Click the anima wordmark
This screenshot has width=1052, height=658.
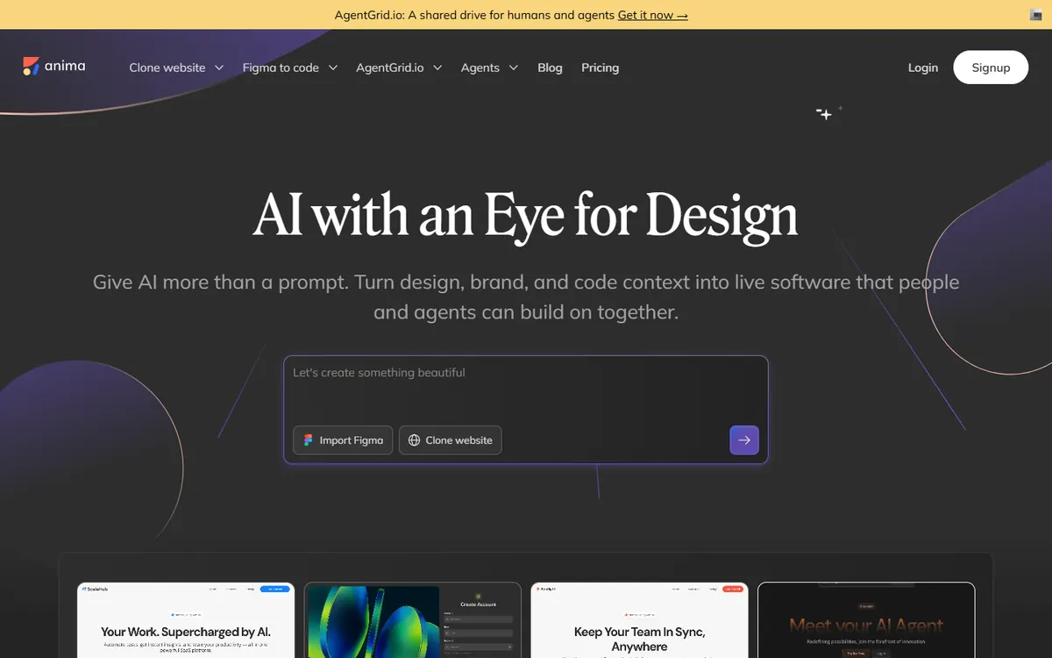tap(65, 66)
